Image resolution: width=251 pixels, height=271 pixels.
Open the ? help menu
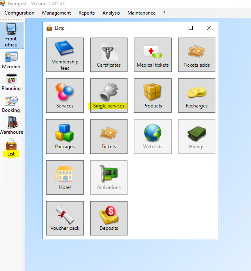164,13
